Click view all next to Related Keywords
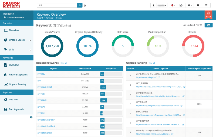Image resolution: width=216 pixels, height=137 pixels. click(63, 63)
